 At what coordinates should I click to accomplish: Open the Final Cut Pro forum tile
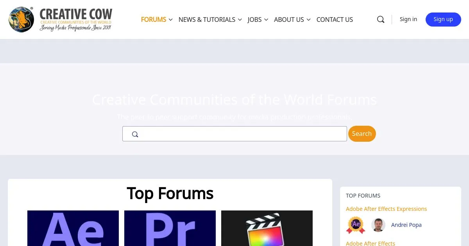(x=267, y=228)
